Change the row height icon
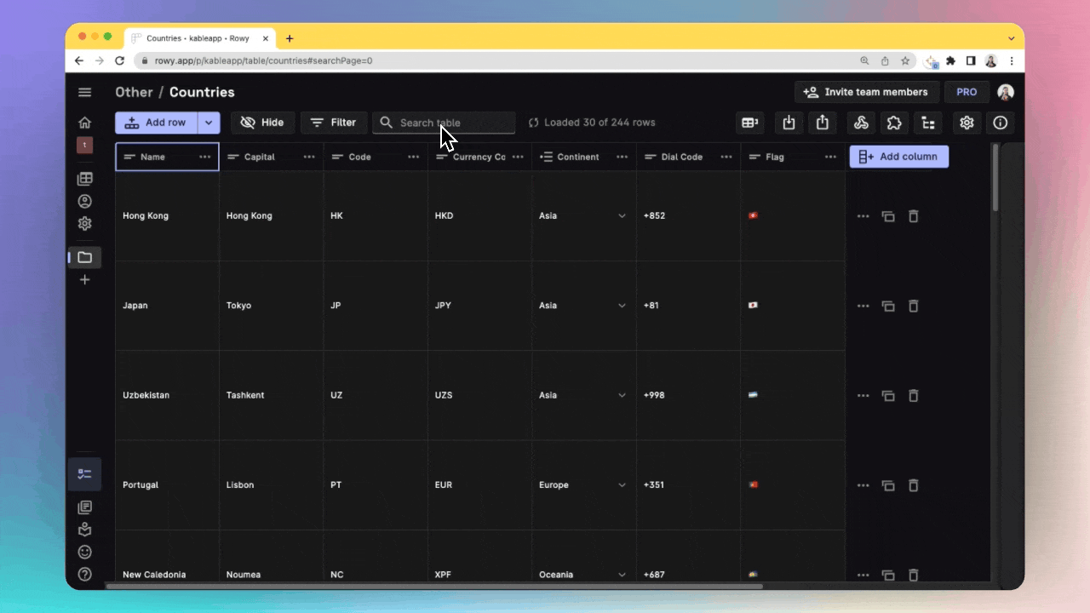The image size is (1090, 613). pos(749,123)
